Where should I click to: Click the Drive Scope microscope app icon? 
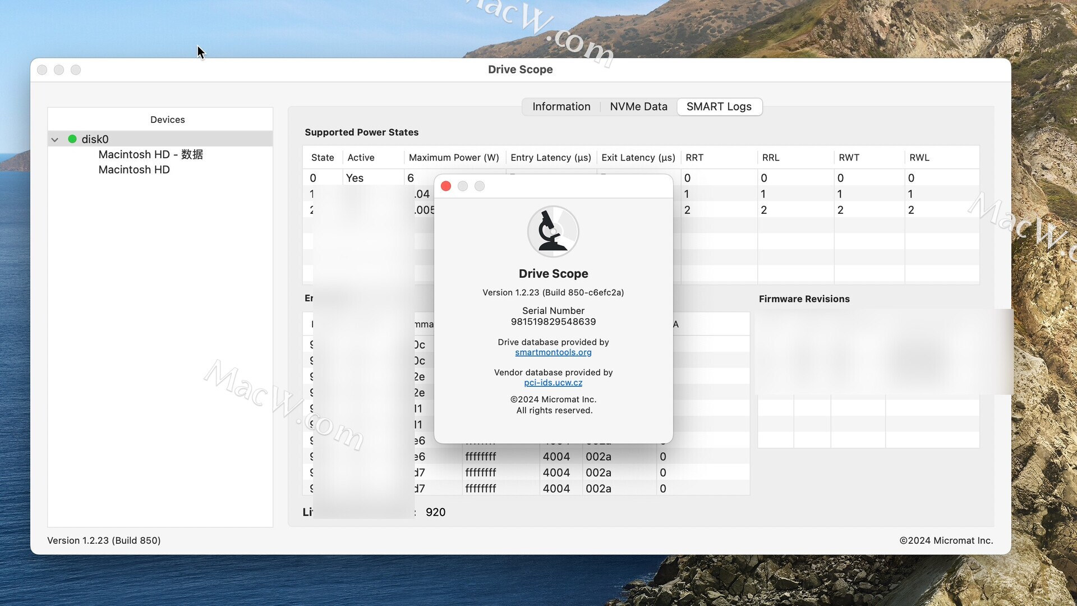(x=553, y=231)
